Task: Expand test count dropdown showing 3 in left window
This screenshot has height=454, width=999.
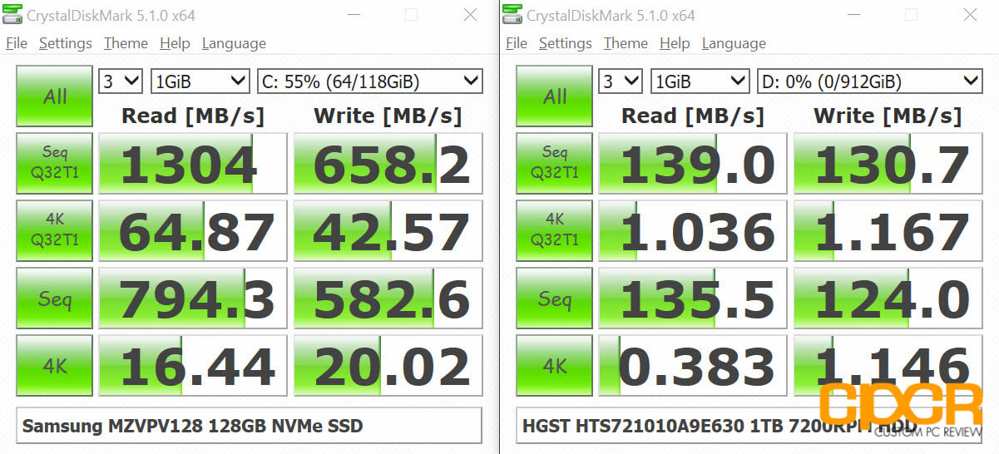Action: [x=121, y=81]
